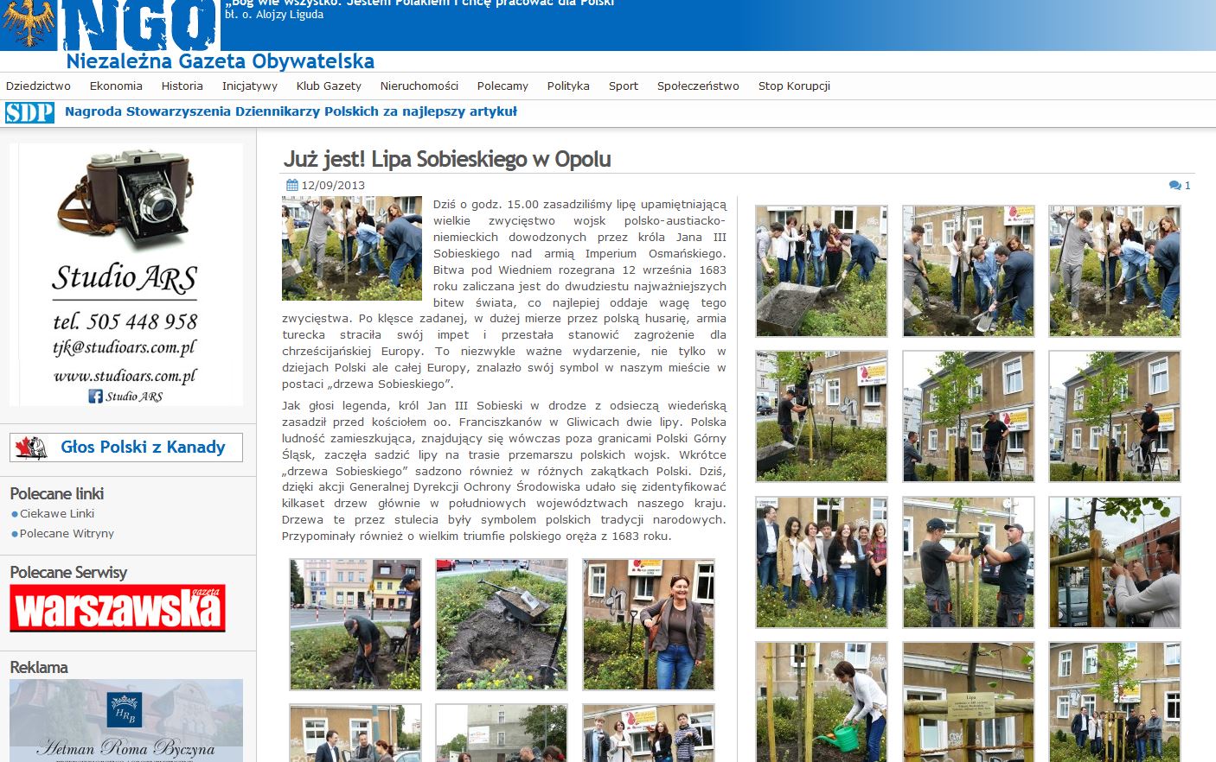Image resolution: width=1216 pixels, height=762 pixels.
Task: Click the Reklama heading
Action: click(39, 667)
